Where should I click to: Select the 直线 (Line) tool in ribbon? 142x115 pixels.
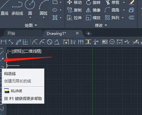4,7
